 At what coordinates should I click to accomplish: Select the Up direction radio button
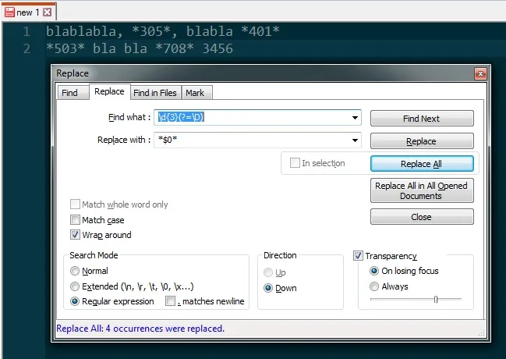(x=268, y=272)
